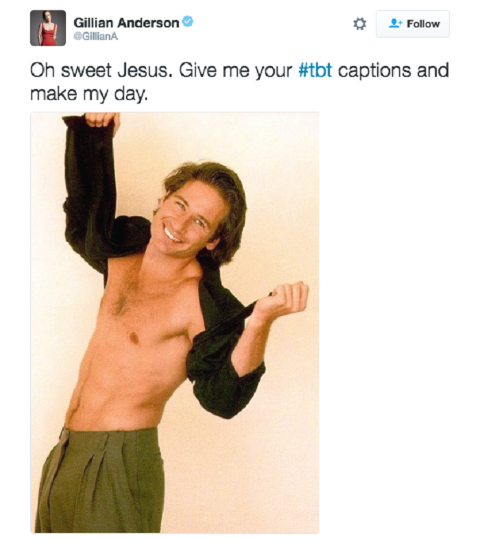
Task: Visit the Gillian Anderson display name link
Action: click(126, 23)
